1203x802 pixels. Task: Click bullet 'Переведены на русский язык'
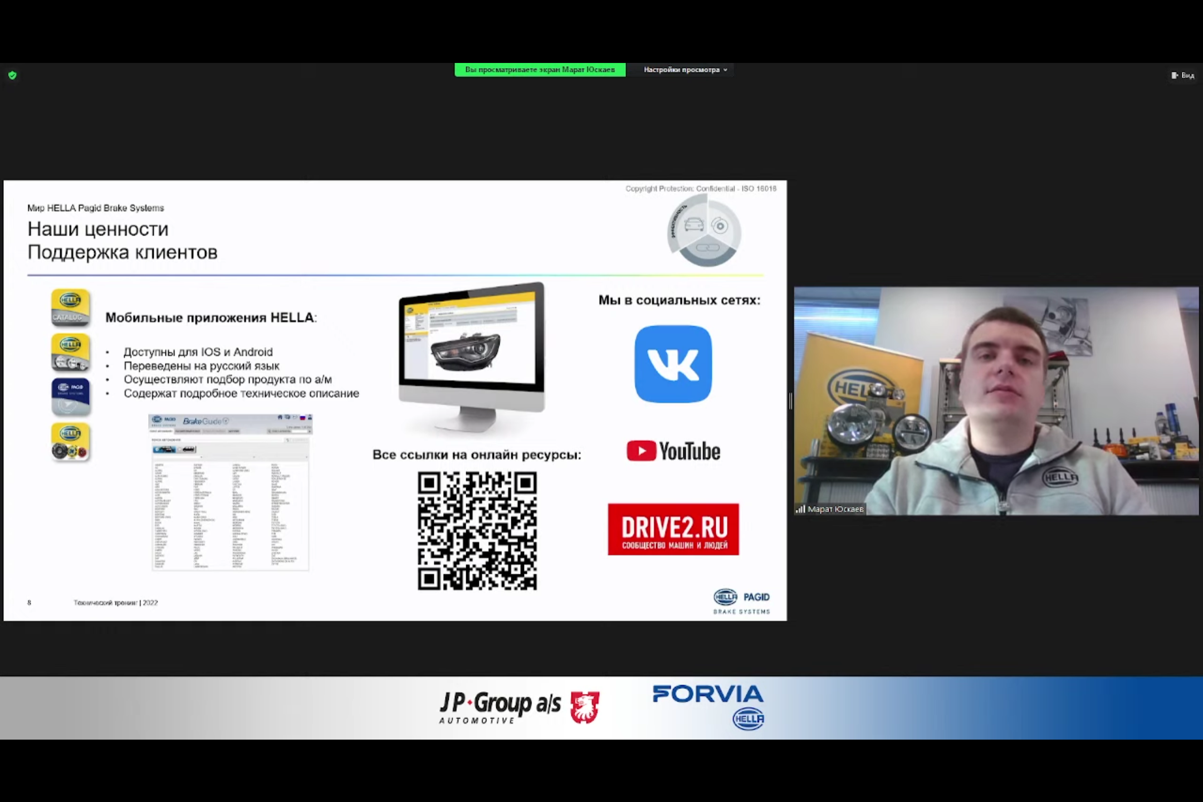click(x=202, y=366)
